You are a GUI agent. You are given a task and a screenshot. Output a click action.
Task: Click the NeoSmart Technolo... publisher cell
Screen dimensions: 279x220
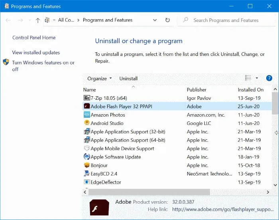(209, 174)
